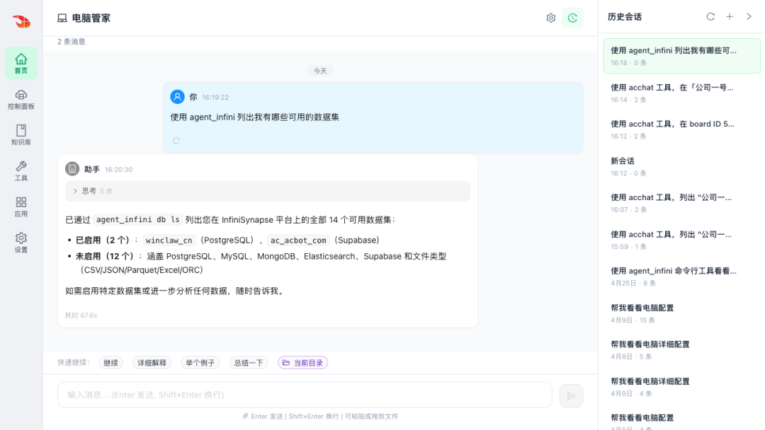Click the 历史会话 panel title
765x430 pixels.
pos(625,17)
